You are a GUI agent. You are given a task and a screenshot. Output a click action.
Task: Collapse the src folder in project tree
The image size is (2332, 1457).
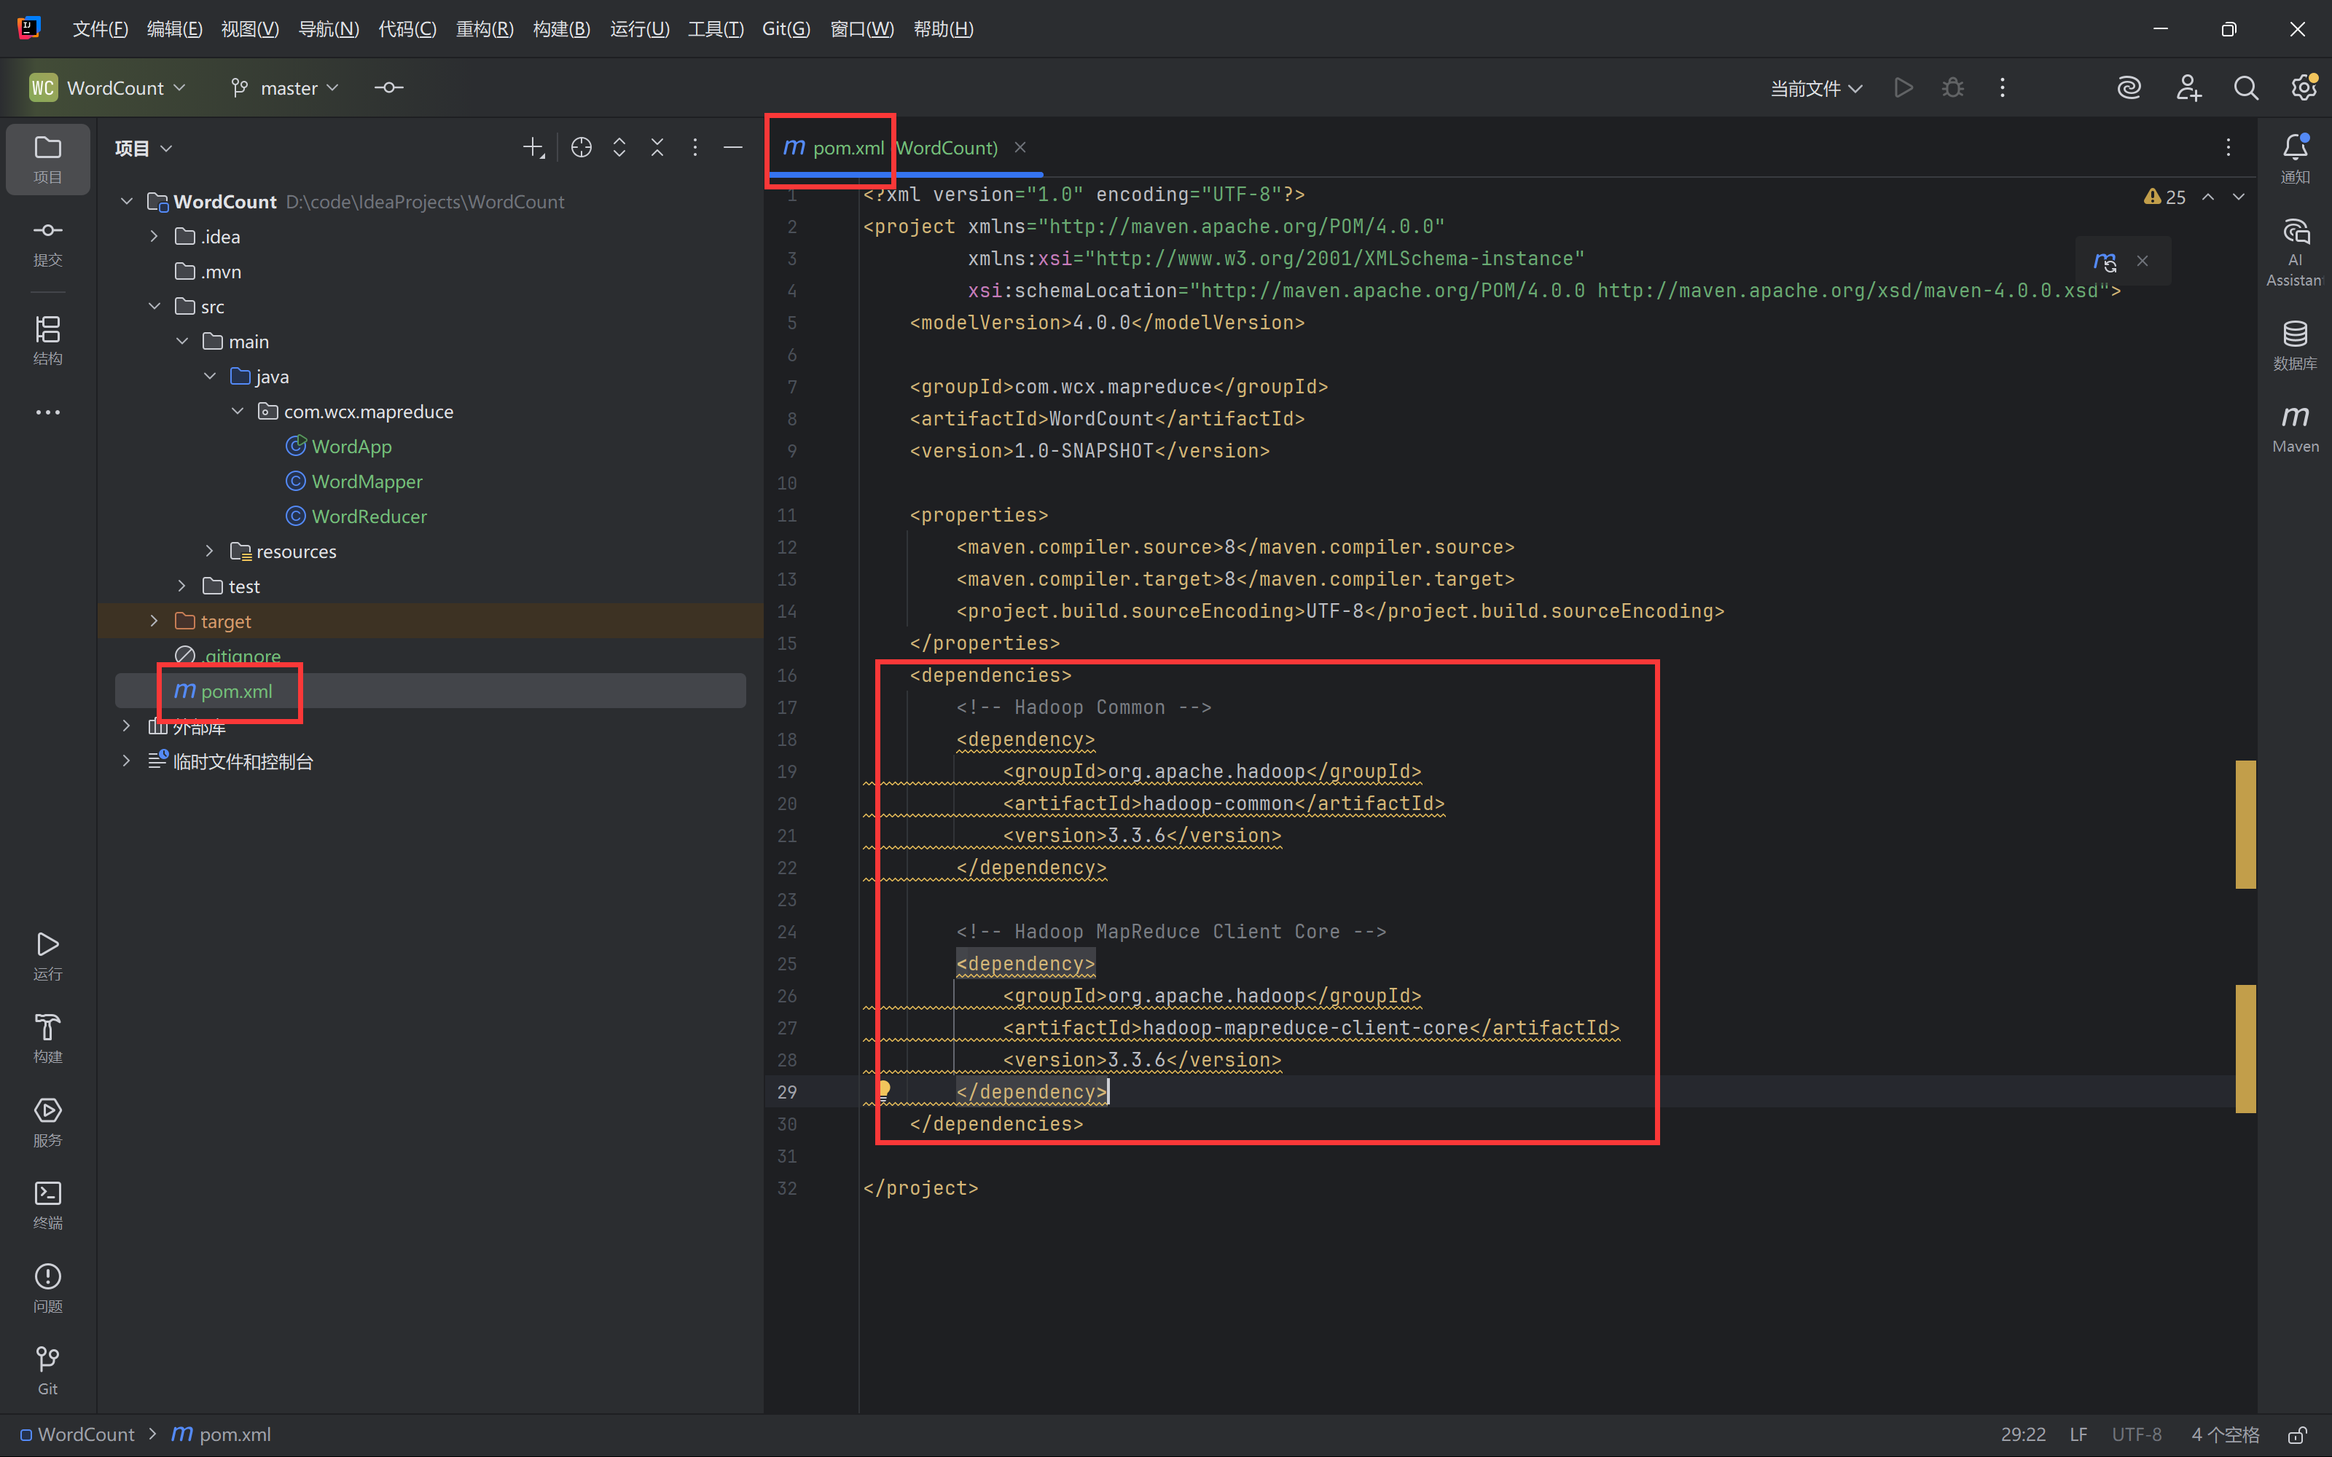[x=155, y=305]
